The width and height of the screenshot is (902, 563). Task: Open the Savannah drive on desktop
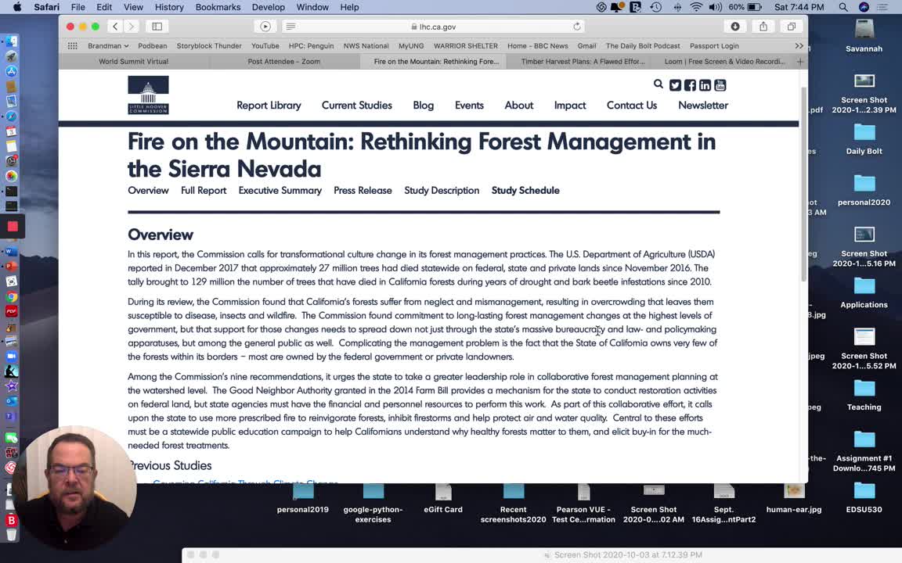point(864,36)
